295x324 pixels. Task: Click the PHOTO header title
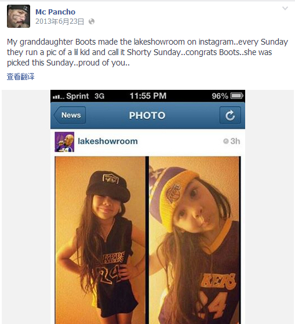point(147,115)
